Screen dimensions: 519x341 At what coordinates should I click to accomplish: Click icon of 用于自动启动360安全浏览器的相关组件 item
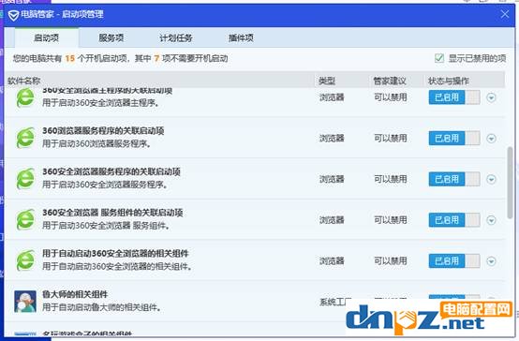point(25,260)
